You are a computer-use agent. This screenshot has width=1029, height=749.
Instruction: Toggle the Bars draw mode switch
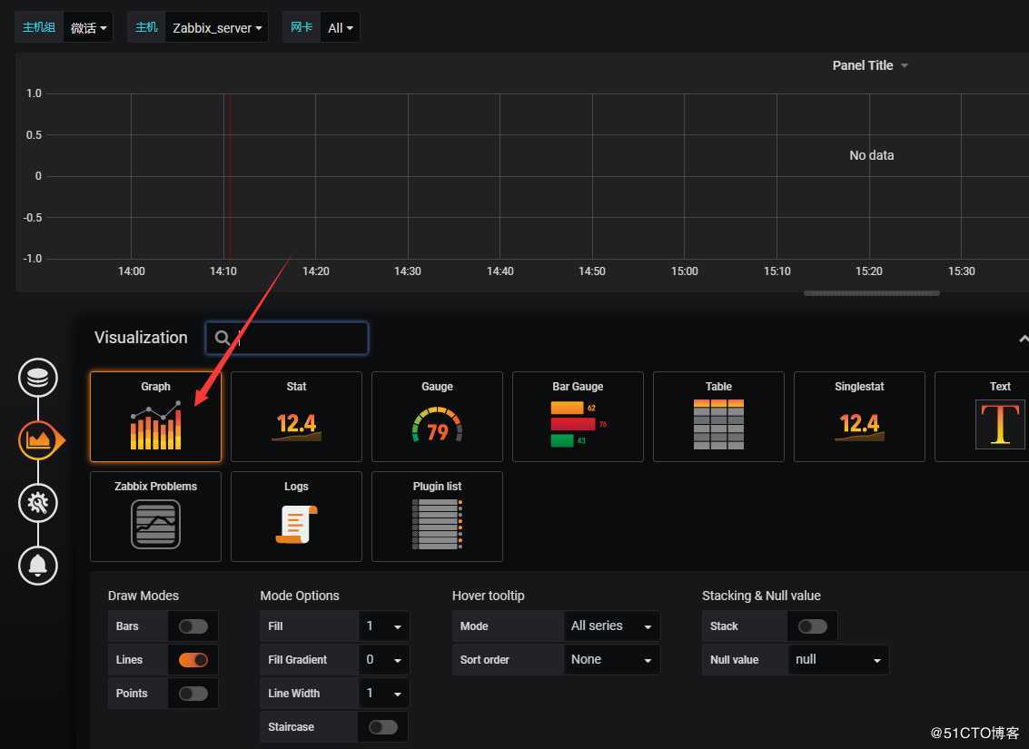tap(193, 626)
